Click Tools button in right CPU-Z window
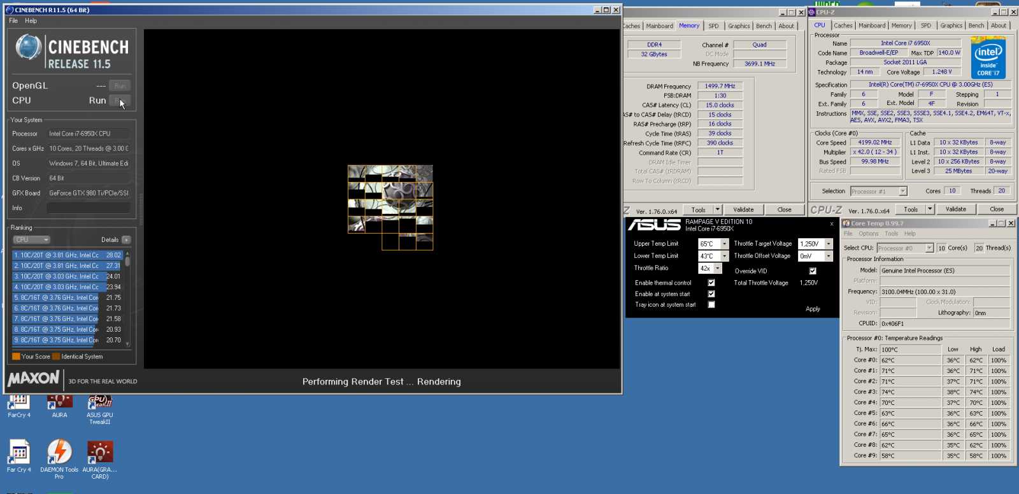1019x494 pixels. [x=911, y=209]
